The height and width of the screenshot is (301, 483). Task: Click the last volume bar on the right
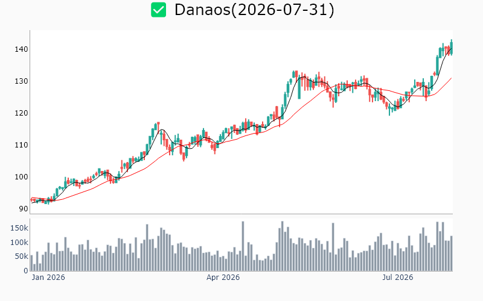pos(452,253)
